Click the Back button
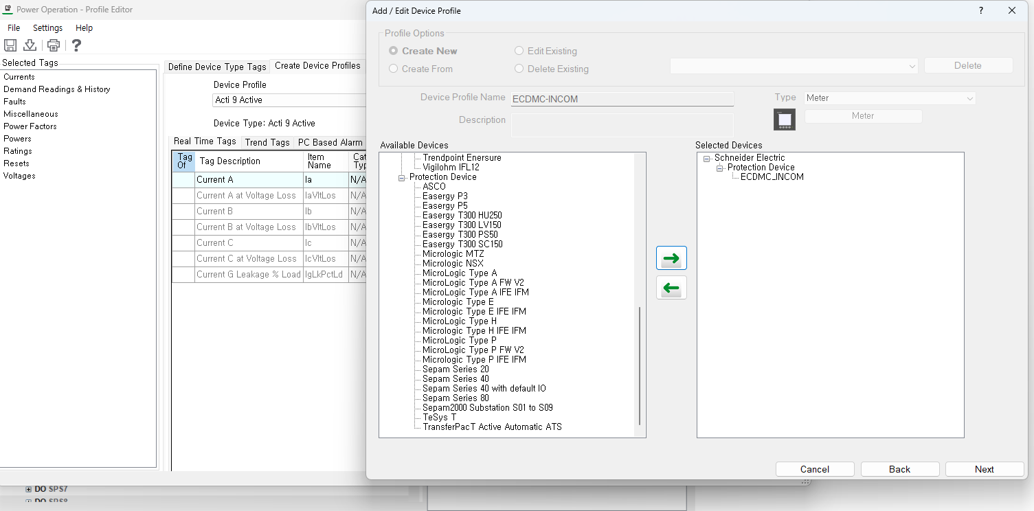 point(899,469)
